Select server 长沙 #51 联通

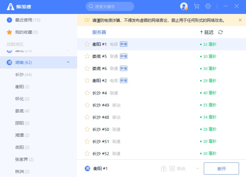click(162, 142)
